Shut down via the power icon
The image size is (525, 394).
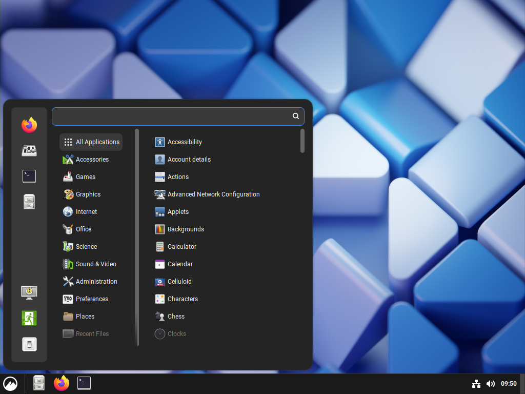point(29,344)
